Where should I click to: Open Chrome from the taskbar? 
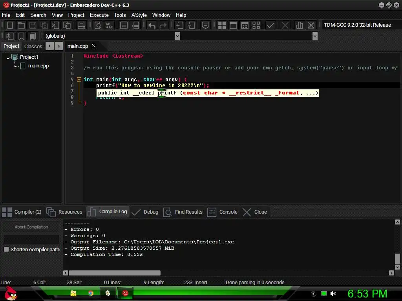point(91,293)
